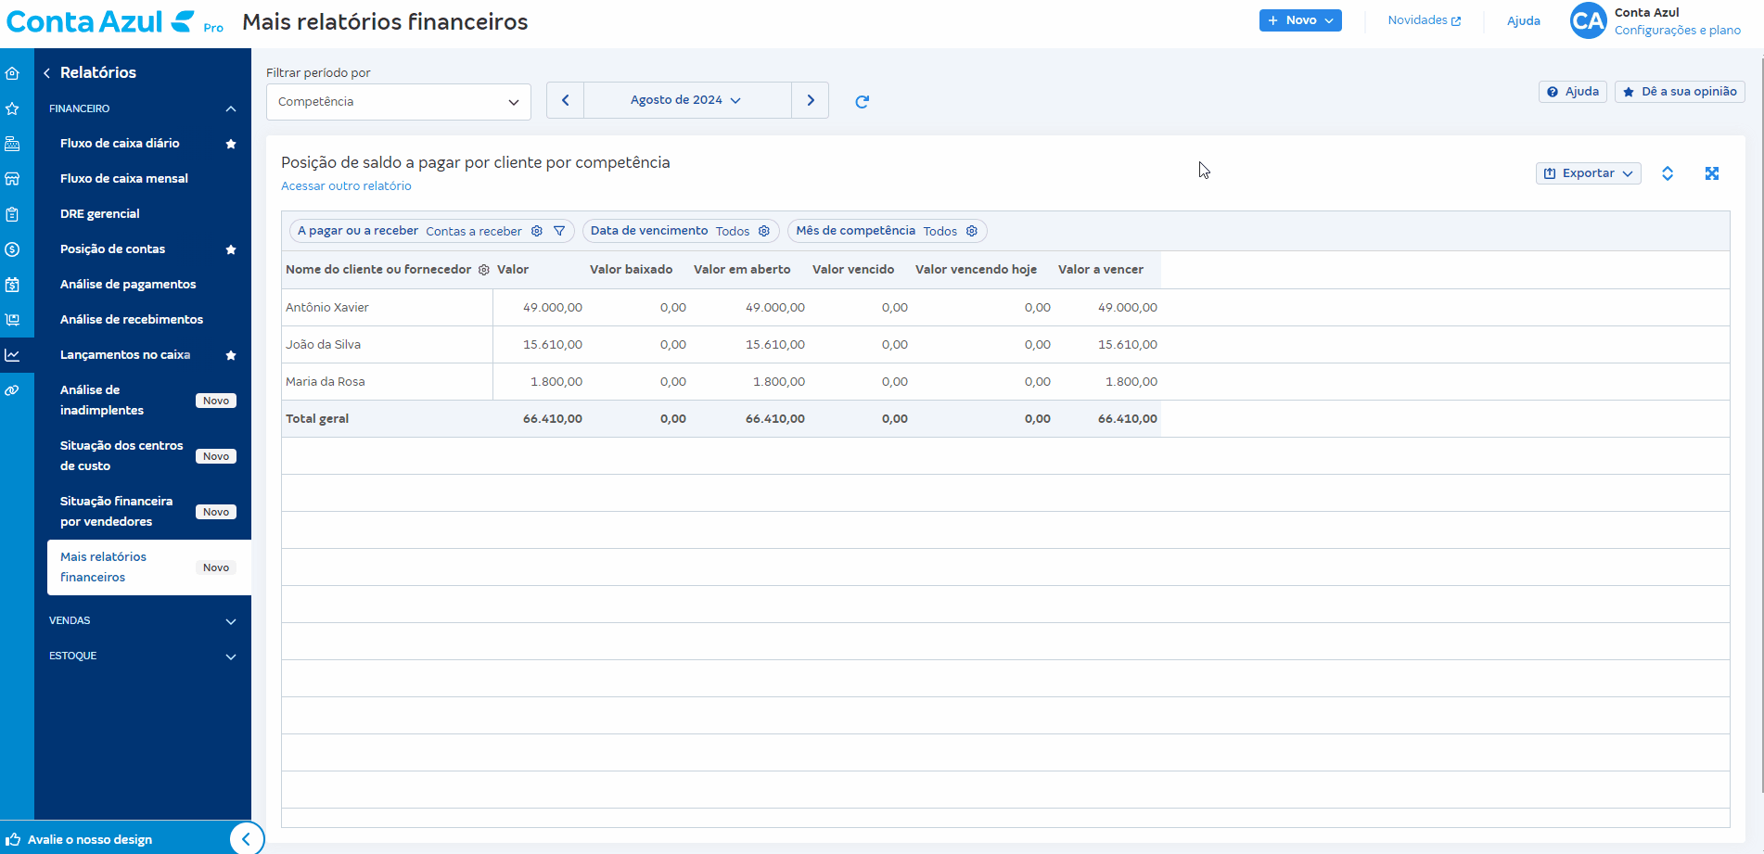This screenshot has height=854, width=1764.
Task: Click expand/collapse rows arrows icon
Action: pyautogui.click(x=1667, y=173)
